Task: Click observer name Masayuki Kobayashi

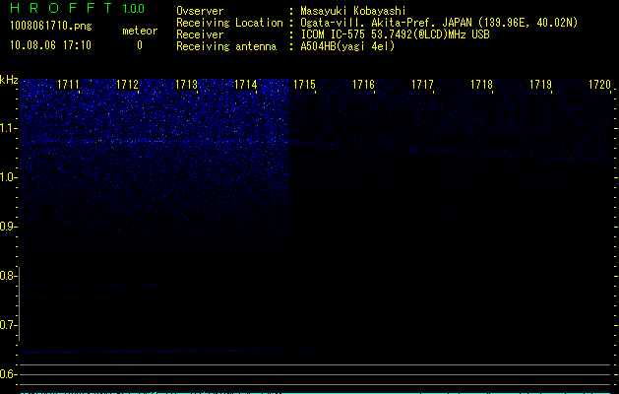Action: pos(353,11)
